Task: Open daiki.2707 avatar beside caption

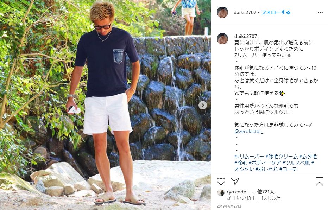Action: [x=222, y=38]
